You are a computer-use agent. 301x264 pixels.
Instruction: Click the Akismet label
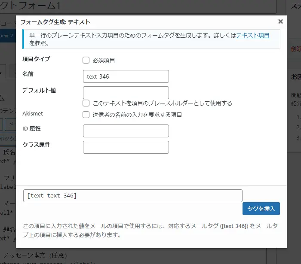[33, 113]
